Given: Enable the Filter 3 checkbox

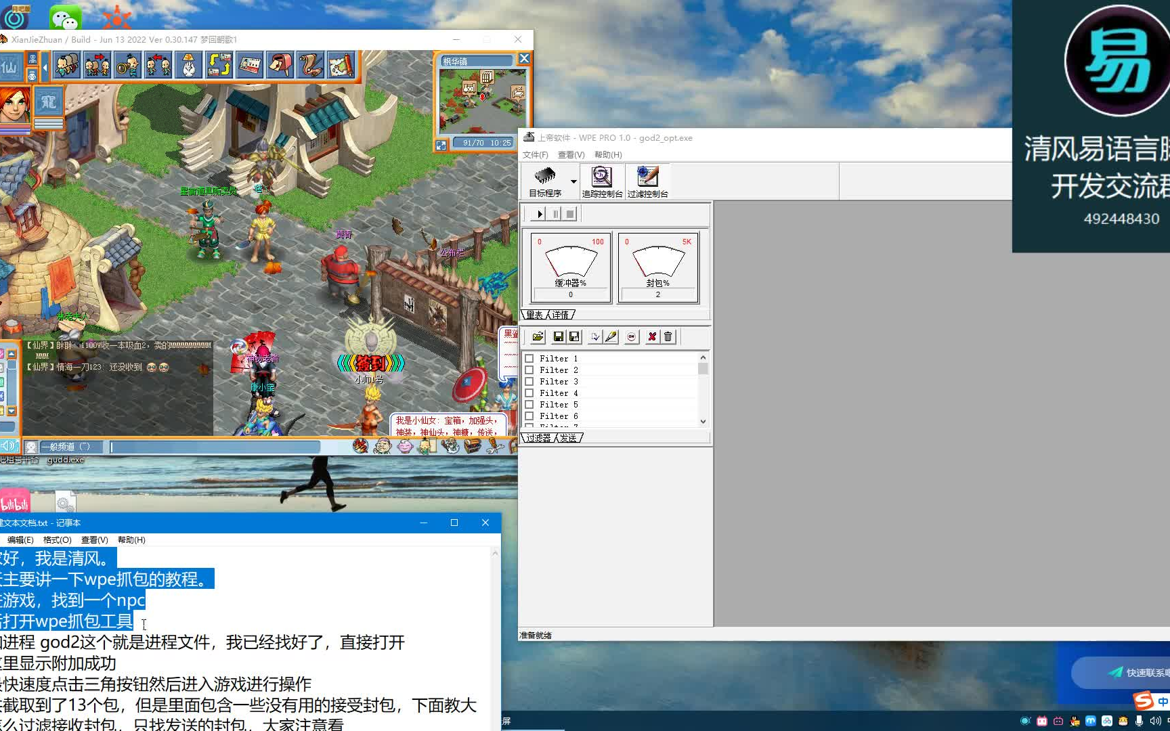Looking at the screenshot, I should click(529, 382).
